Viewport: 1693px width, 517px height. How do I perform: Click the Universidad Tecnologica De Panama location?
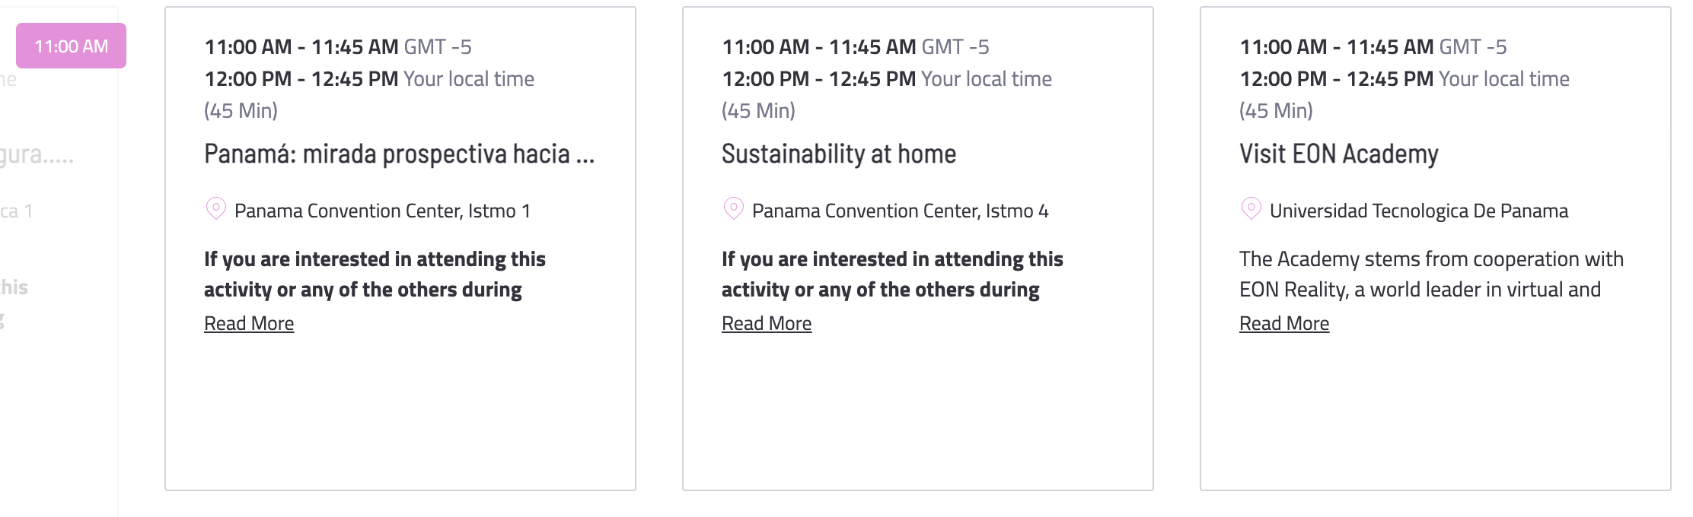(1419, 211)
